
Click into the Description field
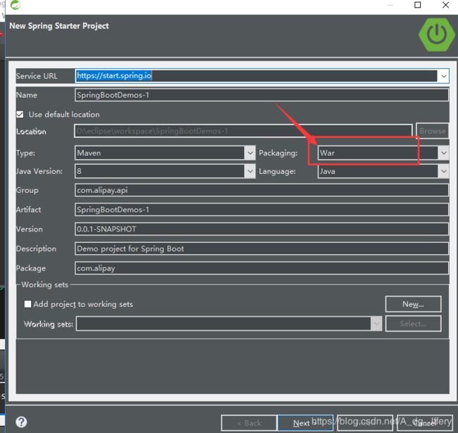(x=261, y=249)
